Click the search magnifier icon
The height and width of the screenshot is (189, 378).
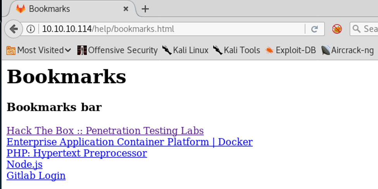pyautogui.click(x=356, y=29)
